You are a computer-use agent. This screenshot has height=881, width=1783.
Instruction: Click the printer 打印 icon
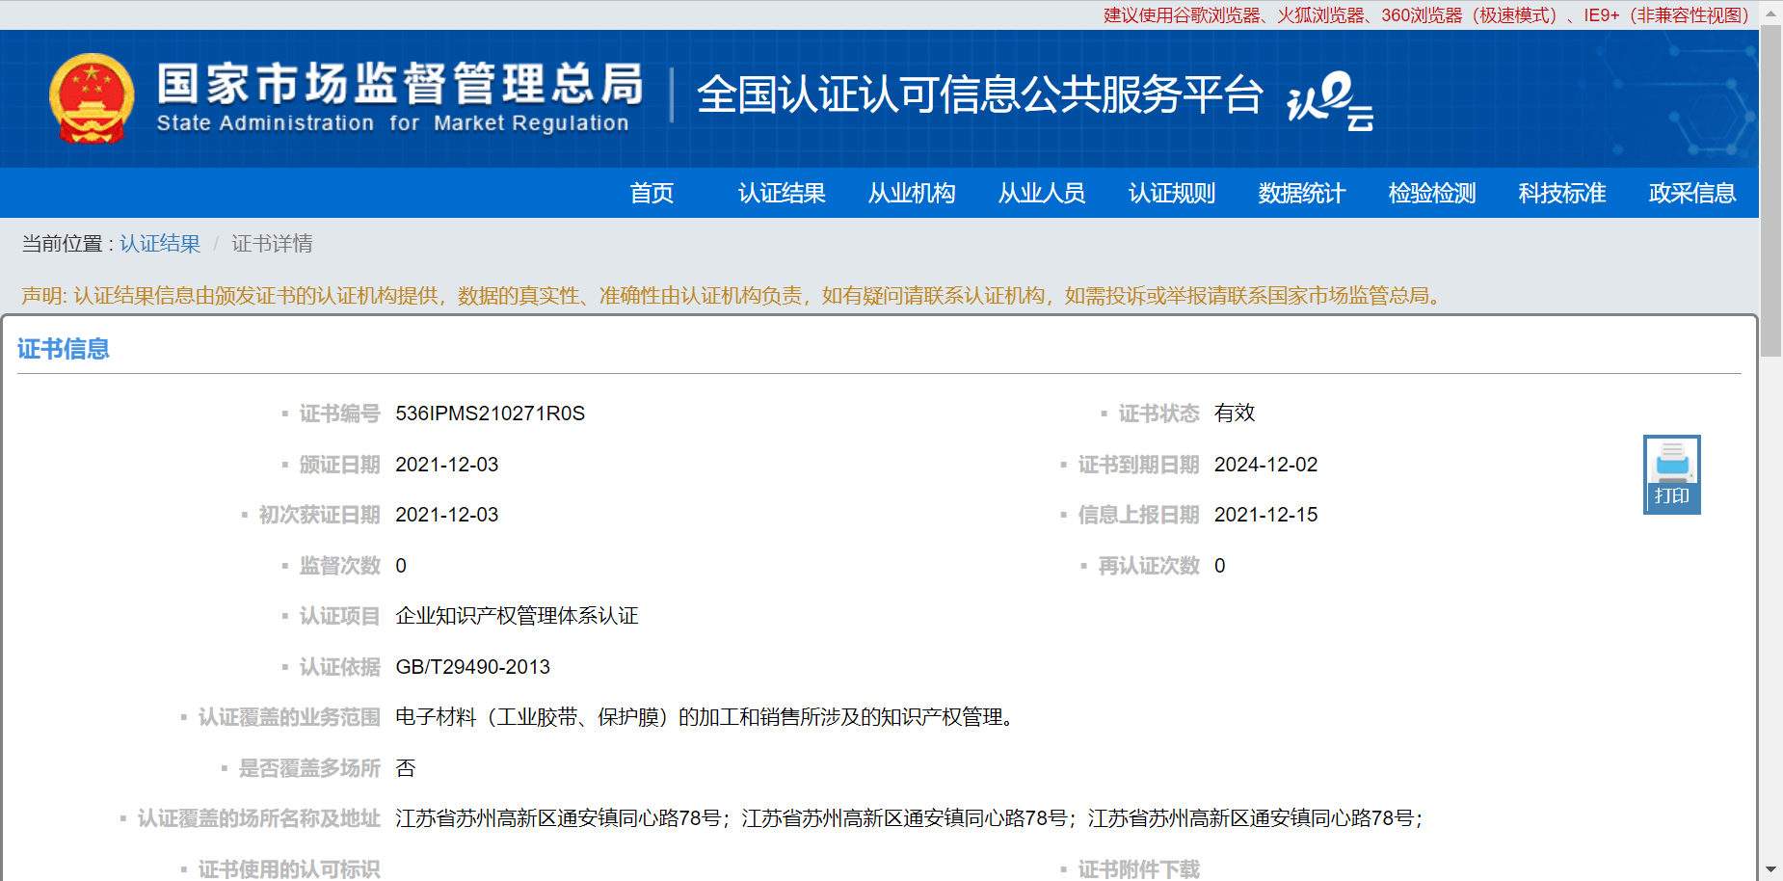tap(1671, 474)
